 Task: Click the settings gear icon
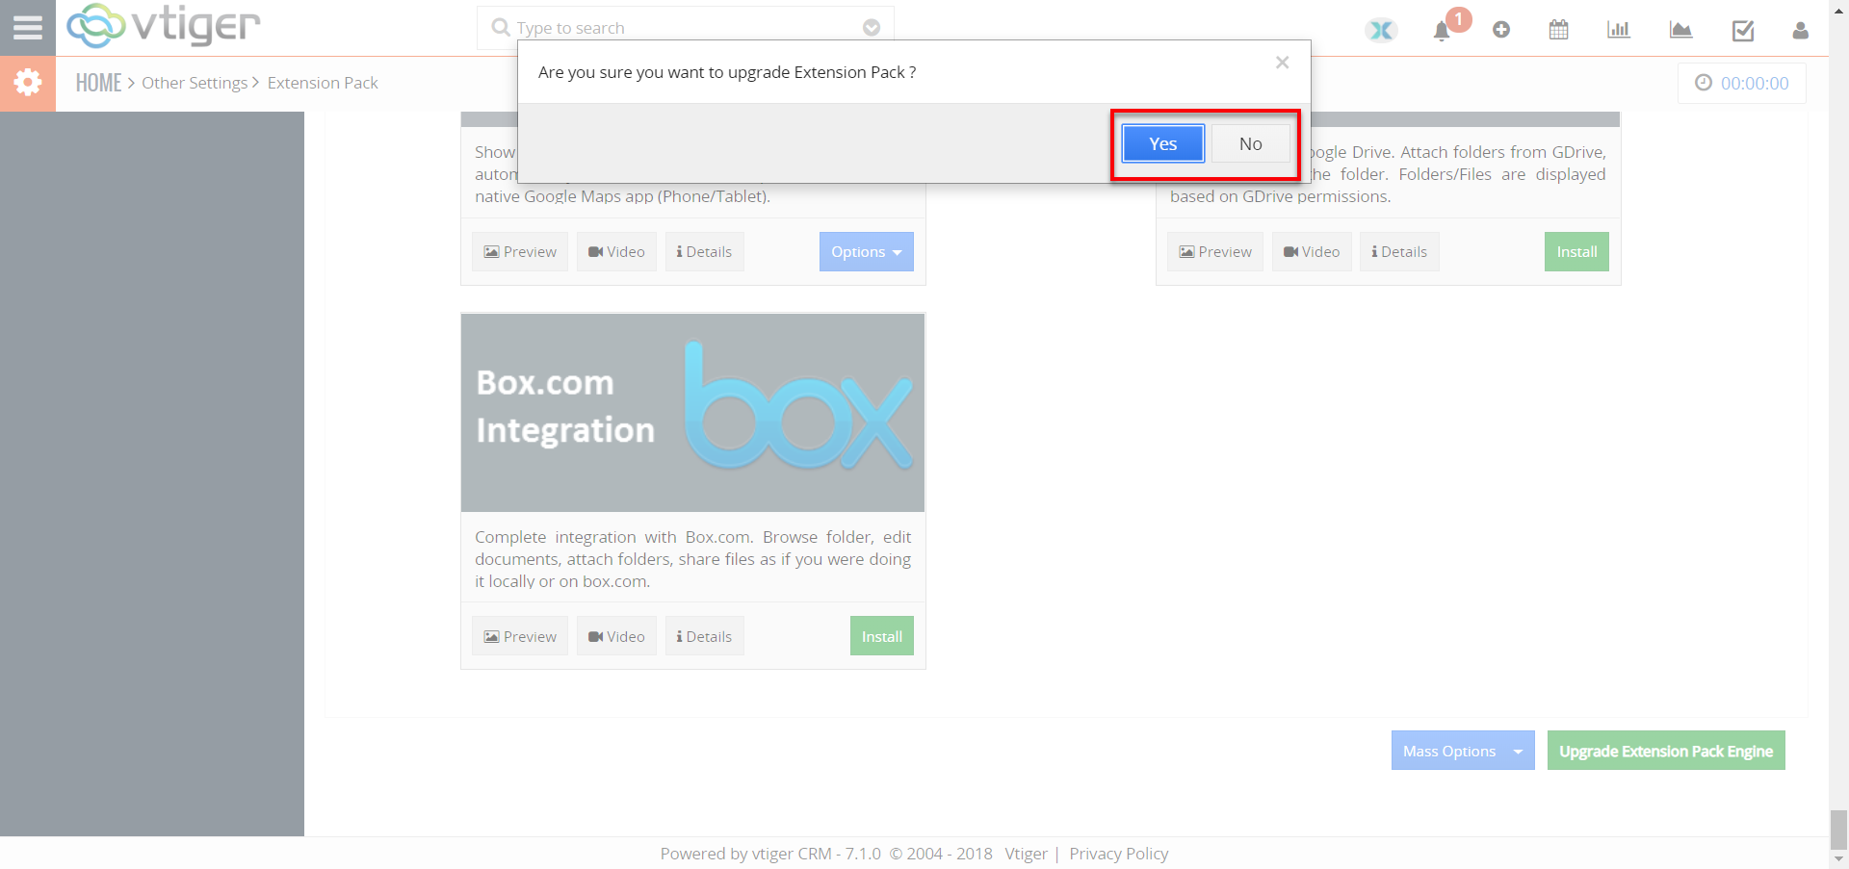[x=28, y=83]
